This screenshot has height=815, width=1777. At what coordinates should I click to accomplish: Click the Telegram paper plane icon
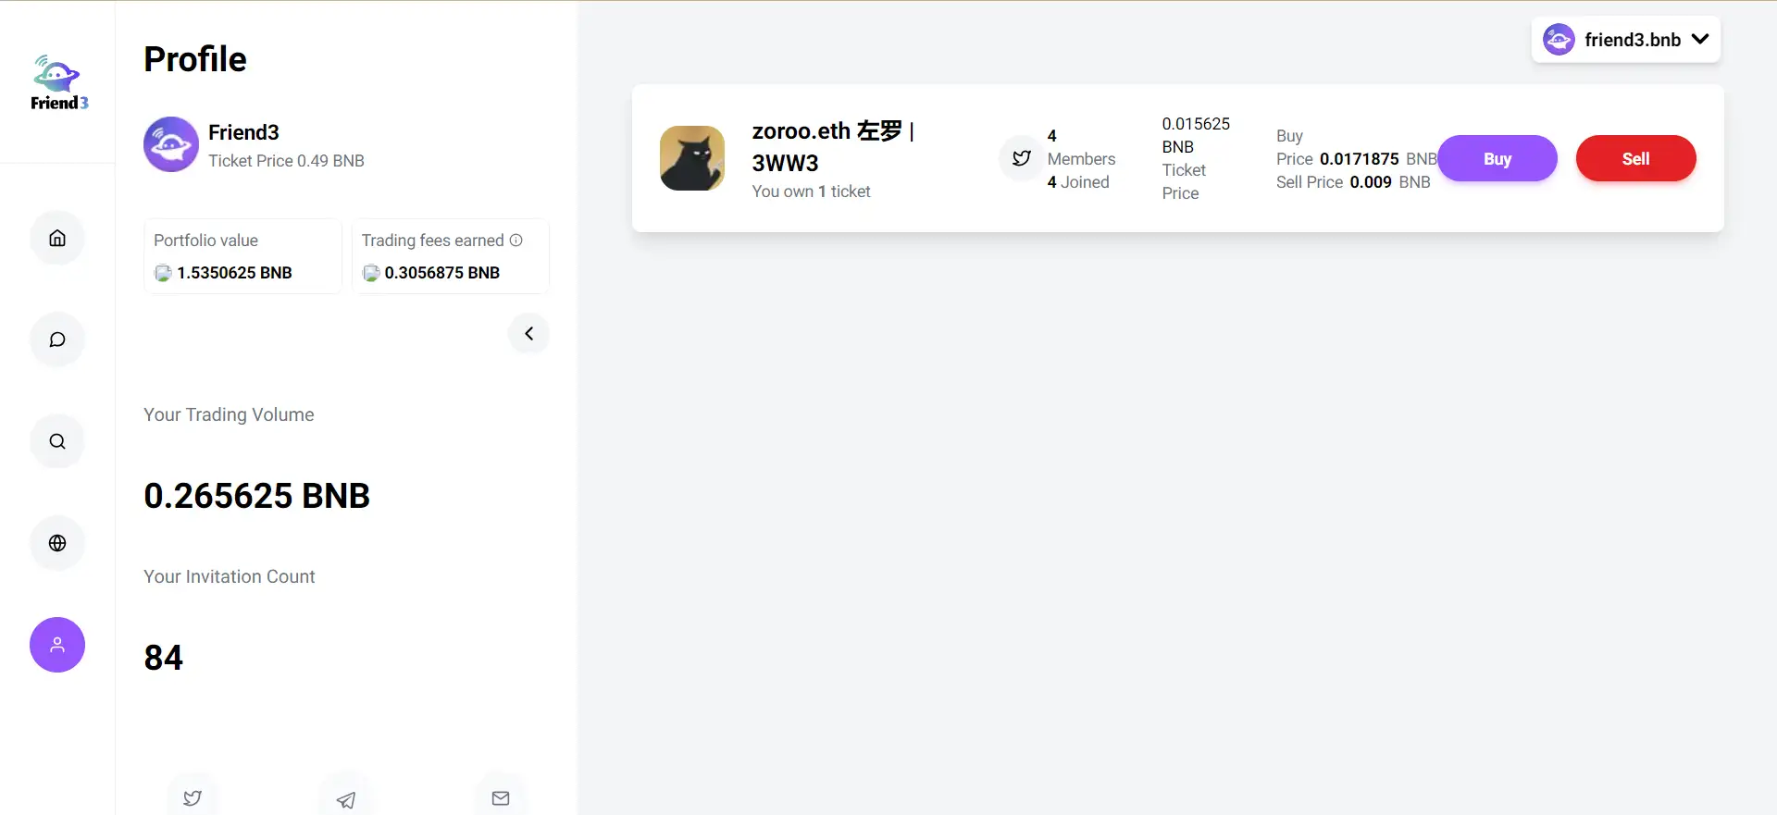(x=346, y=799)
